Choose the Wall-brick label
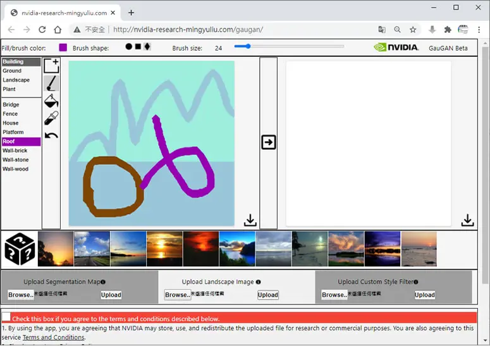Image resolution: width=490 pixels, height=346 pixels. [15, 151]
